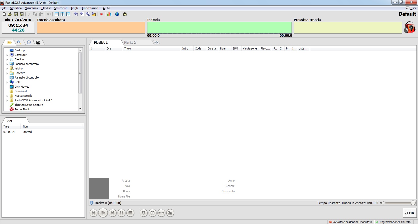Toggle the MIC microphone button
The height and width of the screenshot is (224, 418).
coord(410,213)
